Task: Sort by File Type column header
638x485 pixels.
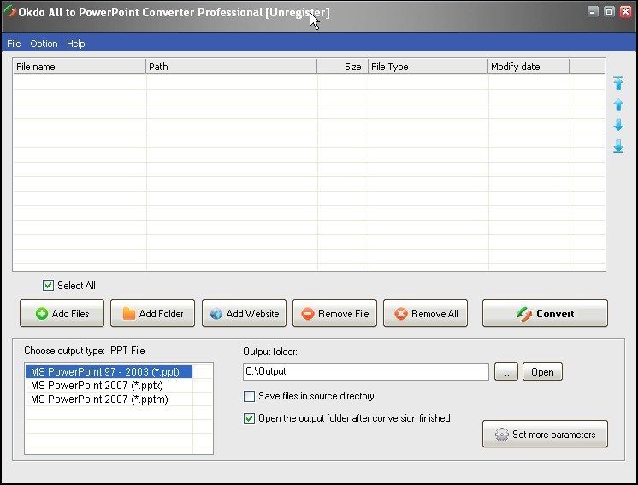Action: pyautogui.click(x=428, y=67)
